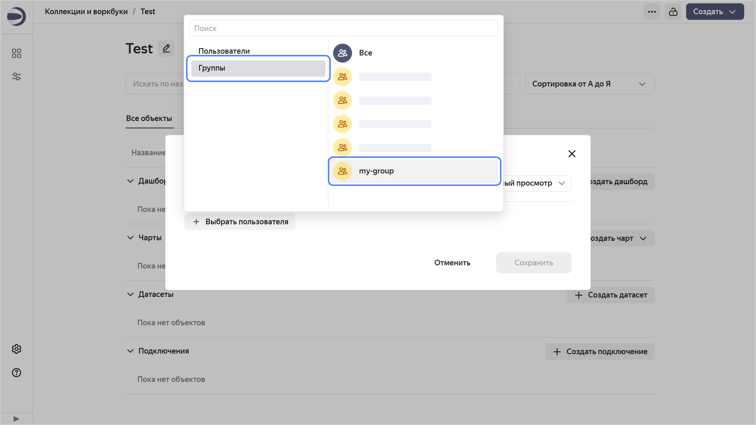
Task: Open the gear settings icon in sidebar
Action: [x=16, y=349]
